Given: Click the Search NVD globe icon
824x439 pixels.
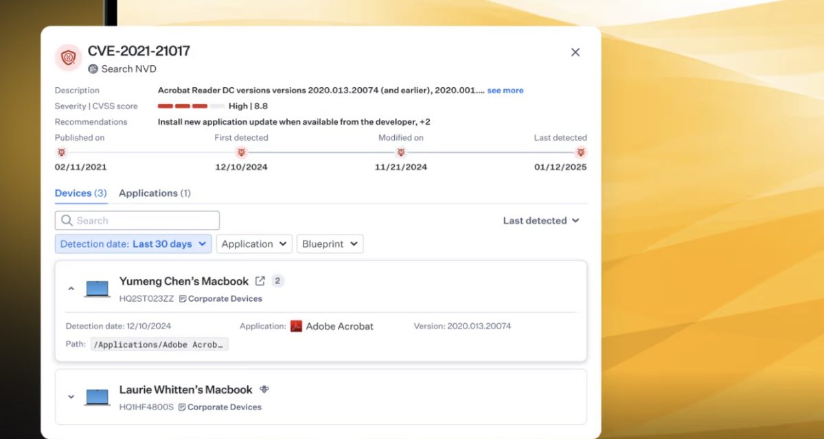Looking at the screenshot, I should click(x=93, y=69).
